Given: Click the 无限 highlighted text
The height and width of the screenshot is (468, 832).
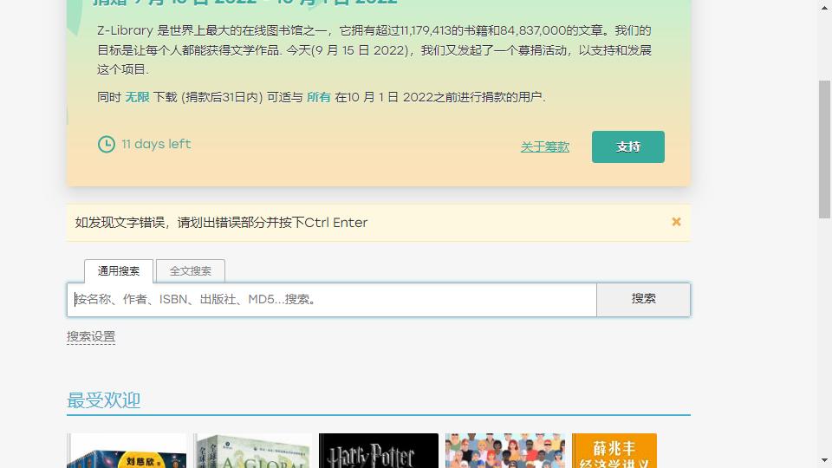Looking at the screenshot, I should coord(137,97).
